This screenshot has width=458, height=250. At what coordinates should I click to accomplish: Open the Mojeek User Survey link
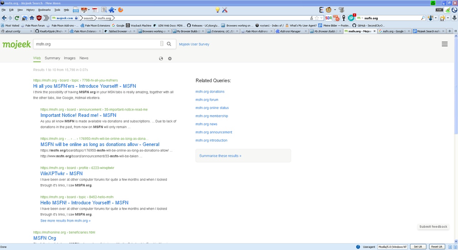point(194,44)
